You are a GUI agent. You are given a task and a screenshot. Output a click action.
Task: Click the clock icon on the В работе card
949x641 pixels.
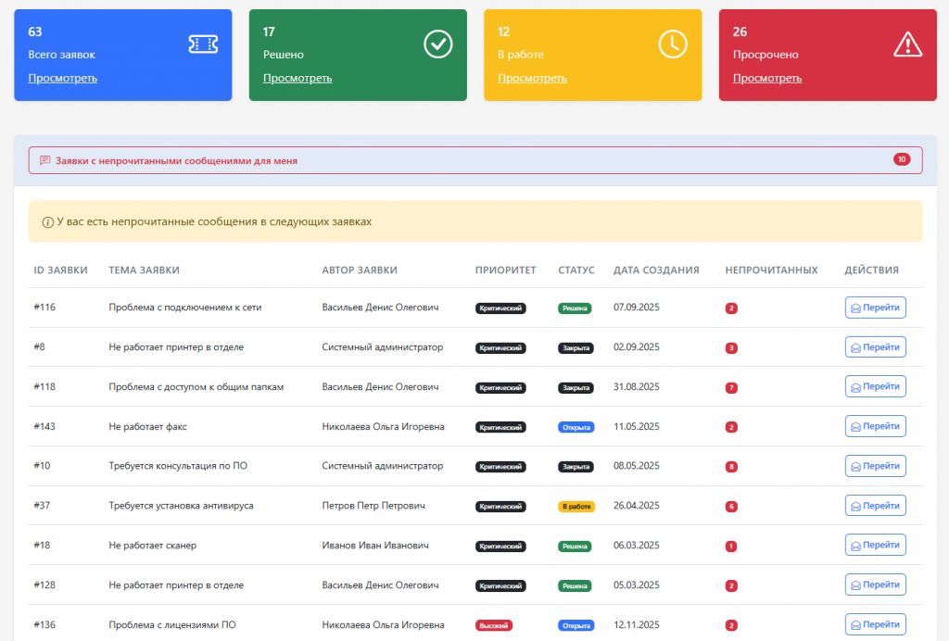[673, 44]
